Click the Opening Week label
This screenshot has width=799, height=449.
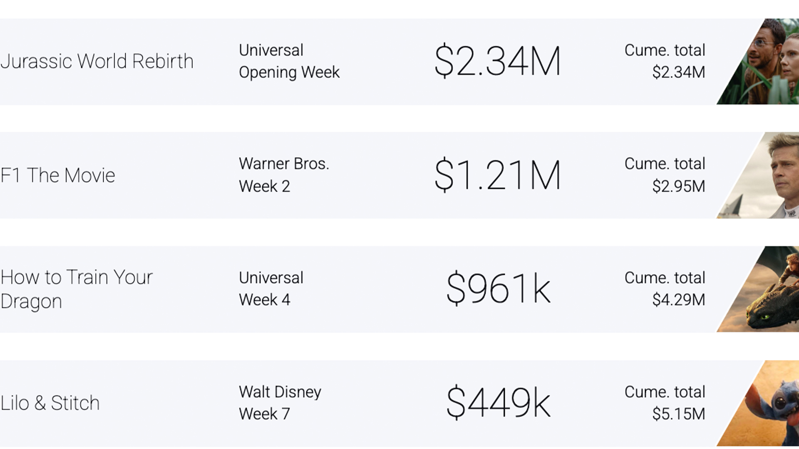point(289,73)
